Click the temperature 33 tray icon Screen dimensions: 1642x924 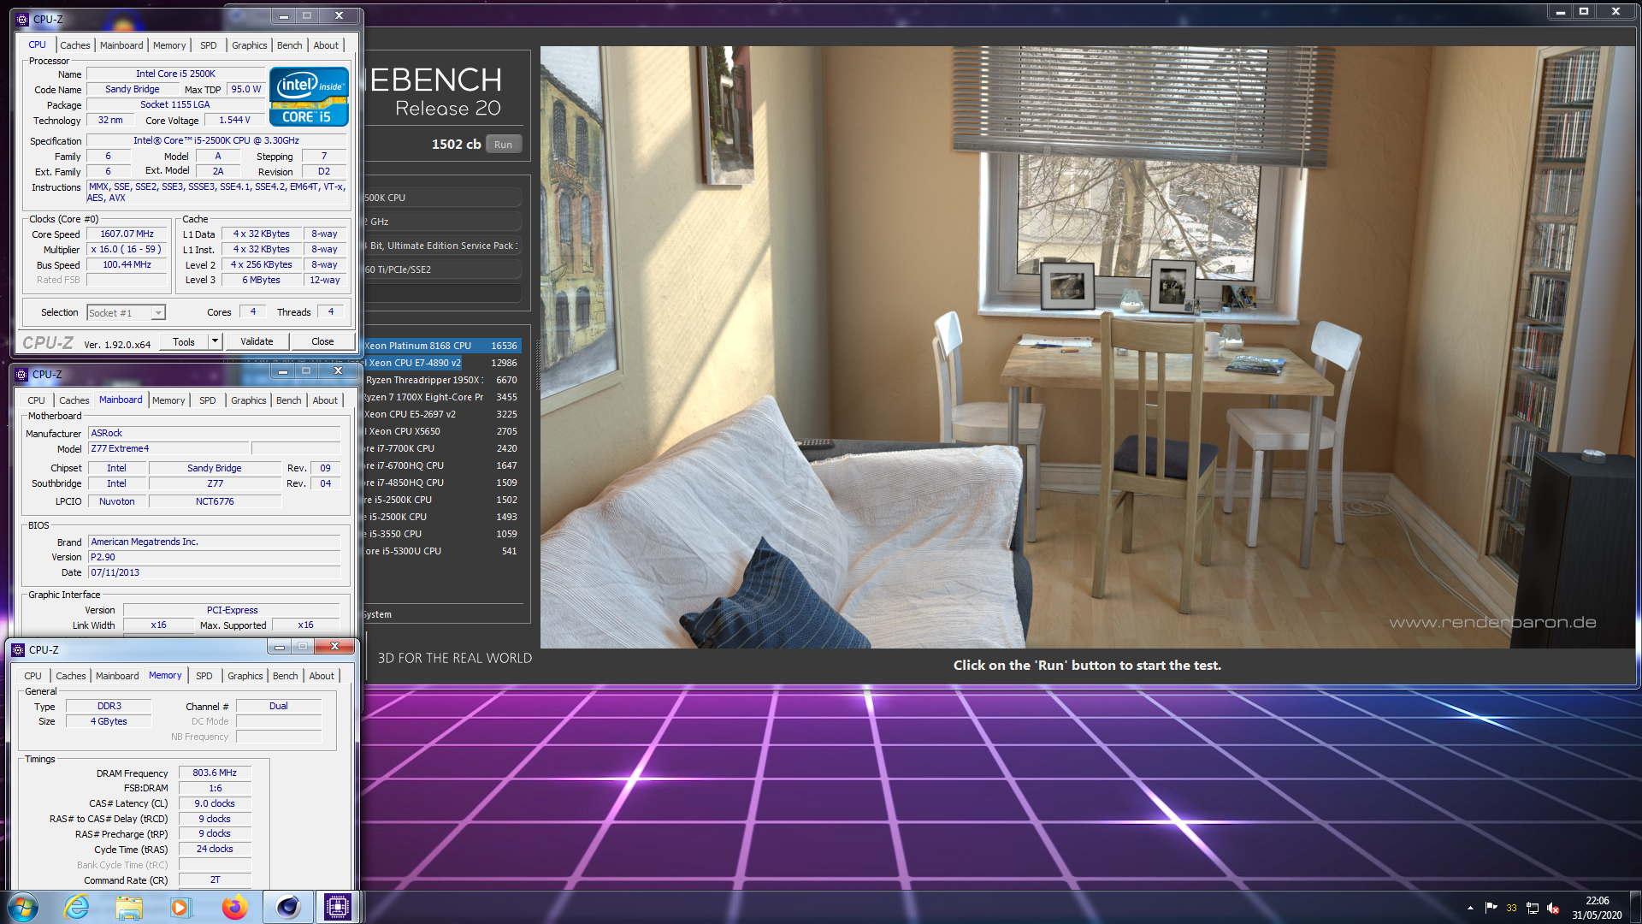click(x=1511, y=908)
